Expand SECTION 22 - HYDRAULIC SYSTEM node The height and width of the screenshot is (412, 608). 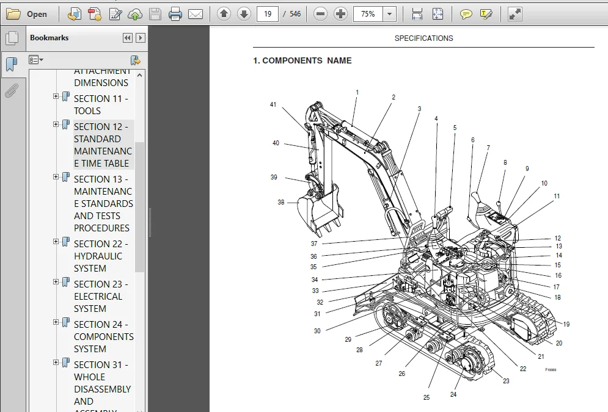click(x=56, y=241)
